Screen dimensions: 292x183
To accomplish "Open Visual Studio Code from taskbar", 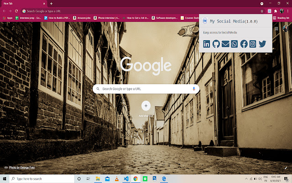I will pos(126,179).
